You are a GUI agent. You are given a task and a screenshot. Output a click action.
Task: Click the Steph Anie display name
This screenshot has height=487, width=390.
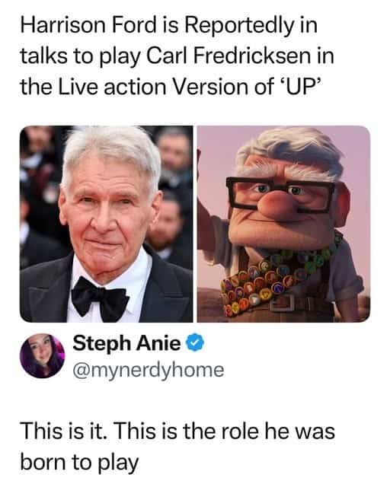click(x=126, y=343)
